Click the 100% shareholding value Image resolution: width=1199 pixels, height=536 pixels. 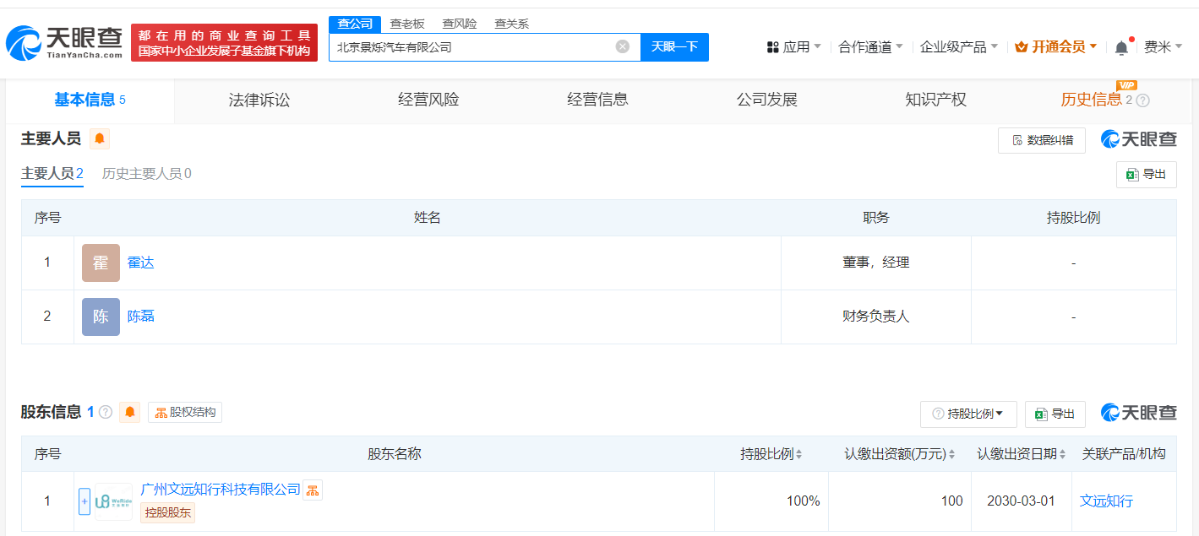click(x=803, y=501)
